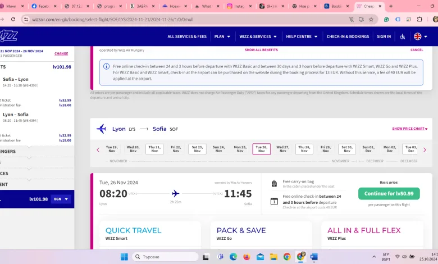
Task: Reload the page with browser refresh icon
Action: point(13,19)
